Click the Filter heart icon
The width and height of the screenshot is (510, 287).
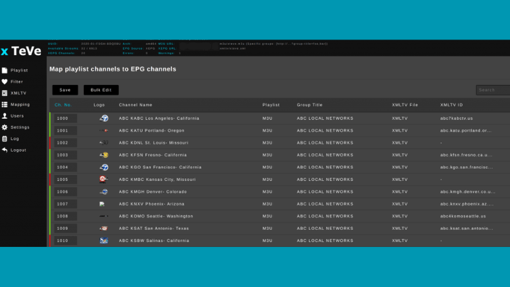[x=5, y=82]
